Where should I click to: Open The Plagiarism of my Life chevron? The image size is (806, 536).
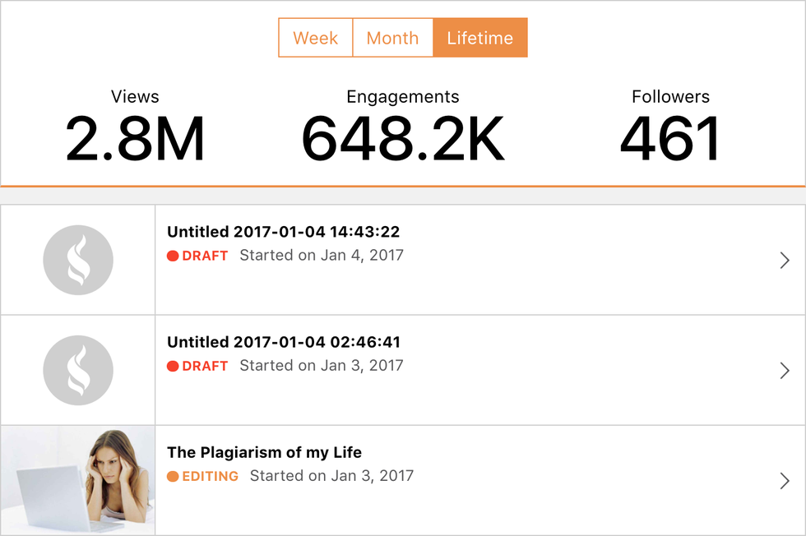[x=784, y=481]
